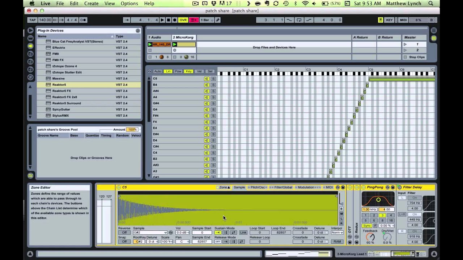Turn on Reverse in the sampler

[124, 233]
